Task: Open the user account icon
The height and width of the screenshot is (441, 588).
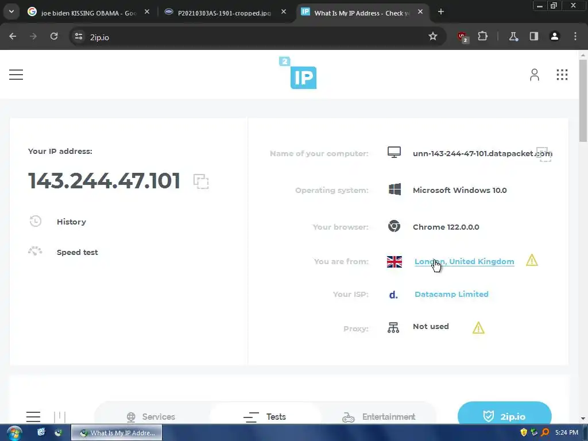Action: [535, 75]
